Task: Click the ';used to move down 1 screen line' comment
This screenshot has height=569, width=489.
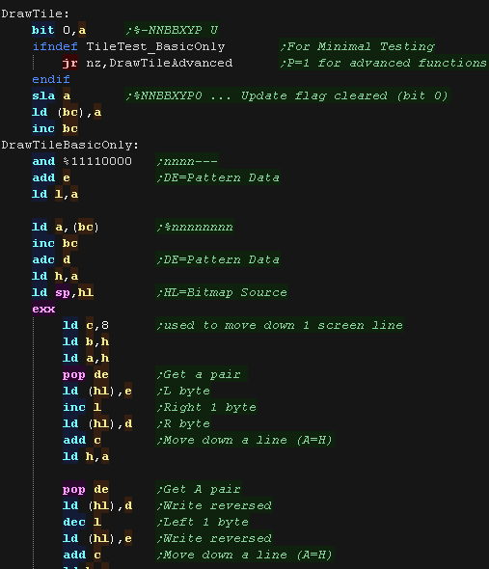Action: point(280,325)
